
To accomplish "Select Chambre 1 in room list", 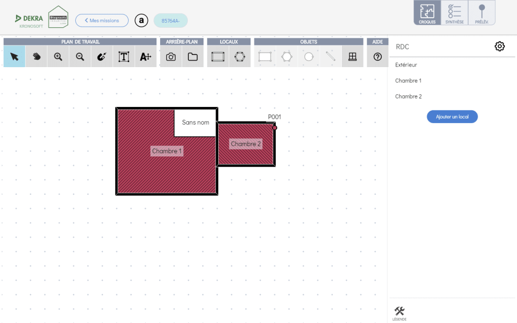I will [x=408, y=81].
